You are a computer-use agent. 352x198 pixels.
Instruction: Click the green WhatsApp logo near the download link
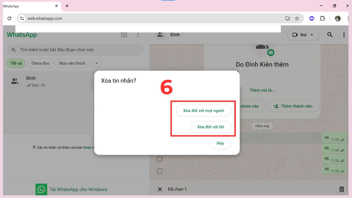point(41,189)
